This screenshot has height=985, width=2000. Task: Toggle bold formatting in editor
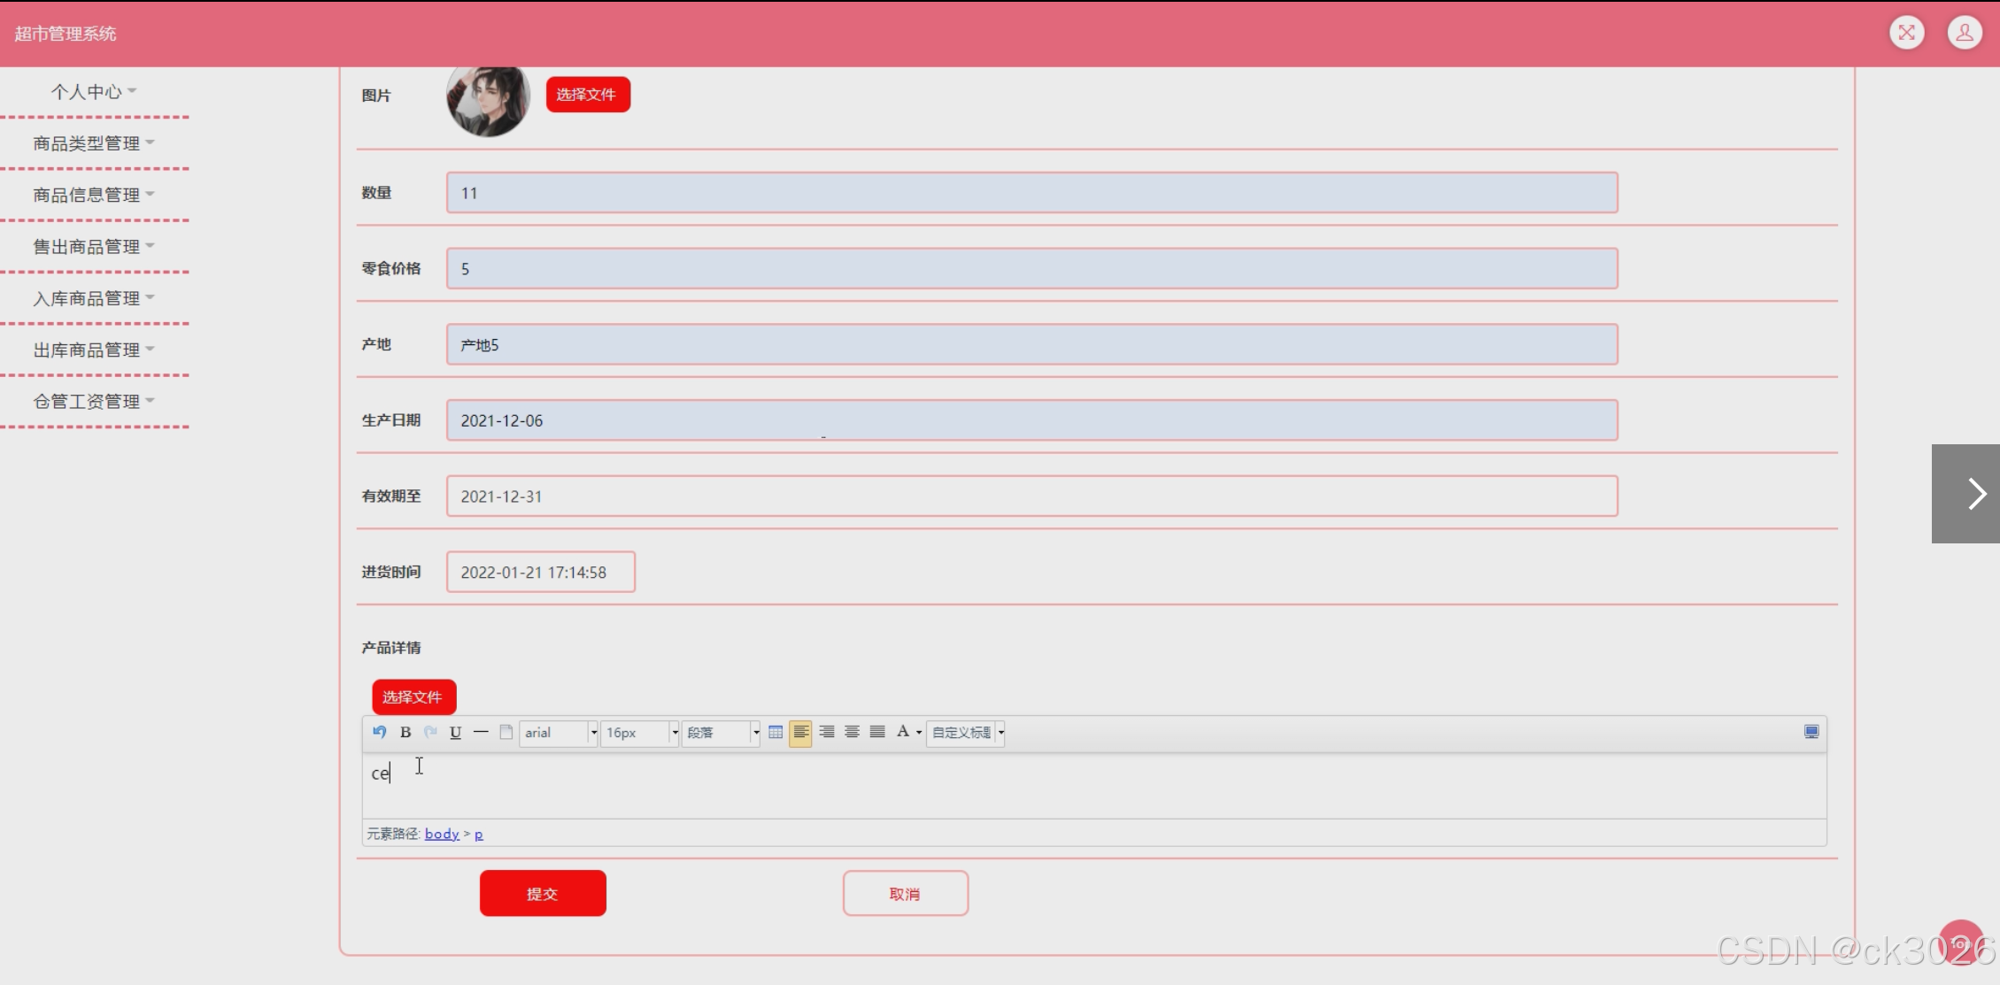click(405, 732)
